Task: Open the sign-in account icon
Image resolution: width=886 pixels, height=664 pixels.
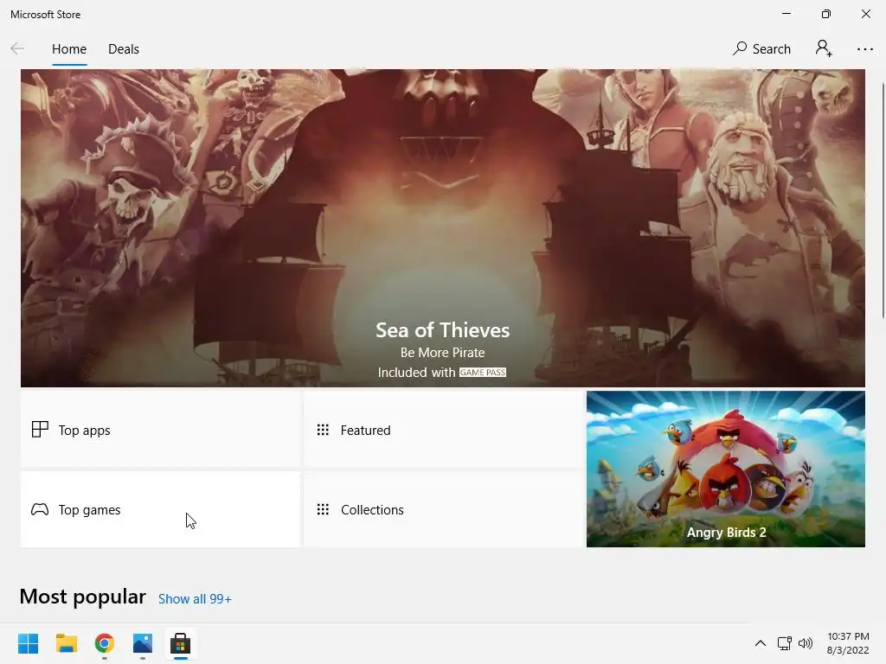Action: [x=824, y=48]
